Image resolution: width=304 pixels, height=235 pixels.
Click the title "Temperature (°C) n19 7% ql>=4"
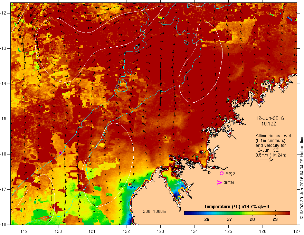[237, 207]
